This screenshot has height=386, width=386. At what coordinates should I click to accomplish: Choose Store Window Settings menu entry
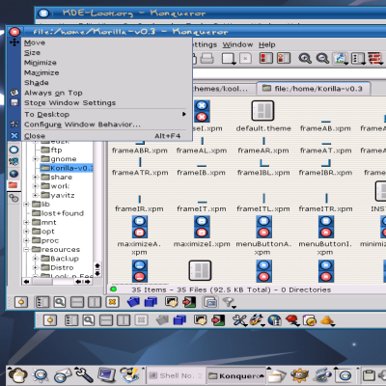tap(107, 103)
